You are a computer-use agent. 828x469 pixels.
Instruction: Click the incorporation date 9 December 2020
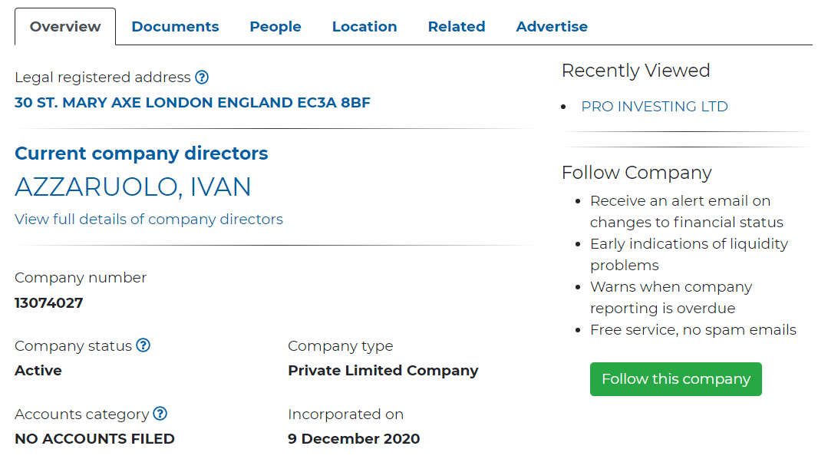(x=354, y=439)
